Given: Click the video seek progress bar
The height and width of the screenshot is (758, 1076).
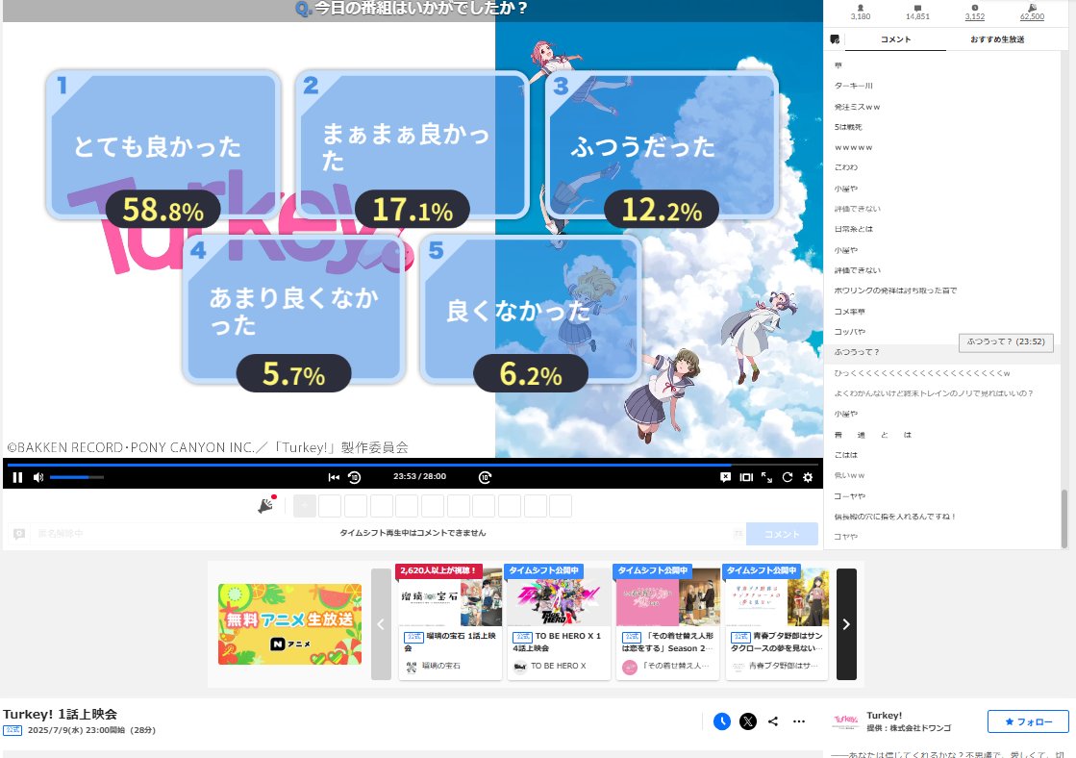Looking at the screenshot, I should (x=413, y=465).
